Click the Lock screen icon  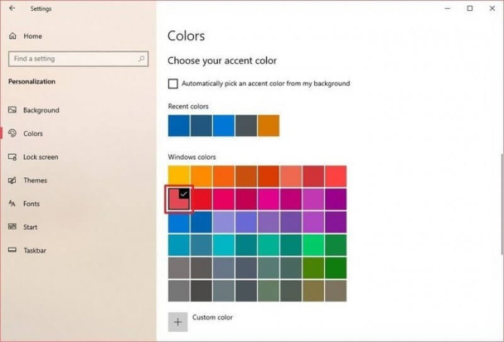click(12, 156)
